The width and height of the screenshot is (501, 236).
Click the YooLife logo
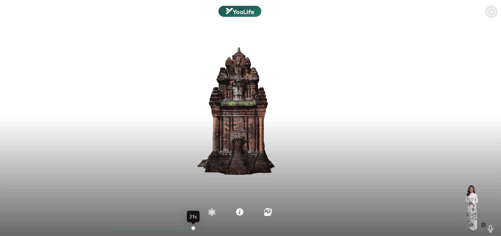[x=240, y=12]
